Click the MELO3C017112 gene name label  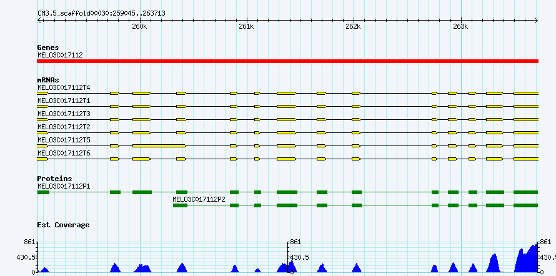tap(60, 56)
